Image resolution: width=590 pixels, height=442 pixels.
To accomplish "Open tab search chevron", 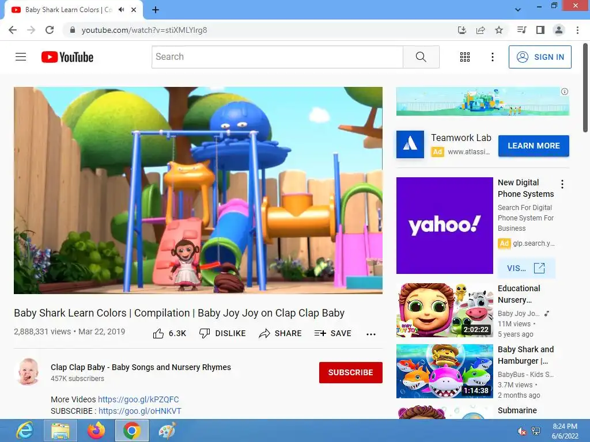I will [x=518, y=10].
